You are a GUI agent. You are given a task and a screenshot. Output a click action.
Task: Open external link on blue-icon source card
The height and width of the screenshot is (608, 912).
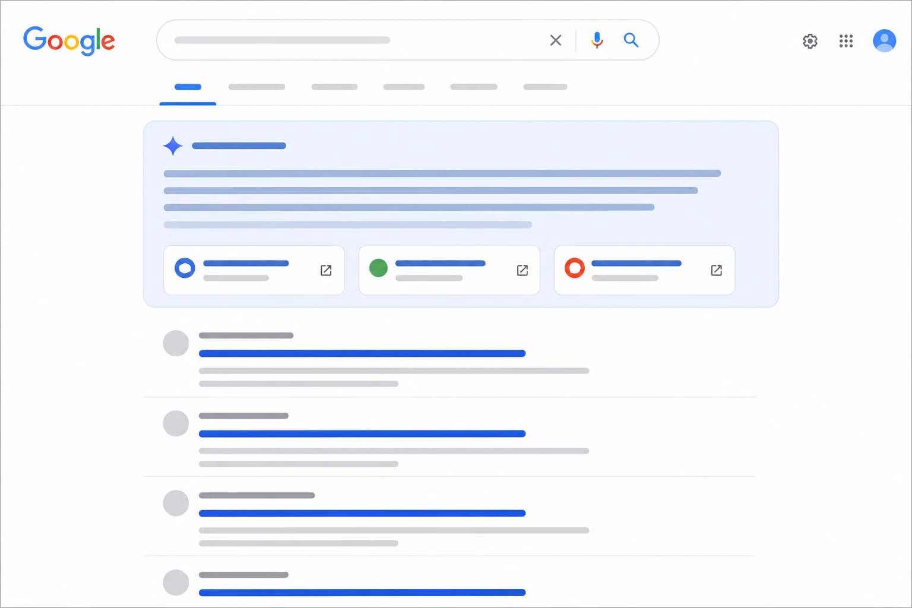326,271
